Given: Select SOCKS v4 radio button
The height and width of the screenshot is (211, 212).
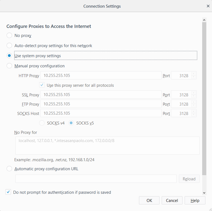Looking at the screenshot, I should click(x=42, y=123).
